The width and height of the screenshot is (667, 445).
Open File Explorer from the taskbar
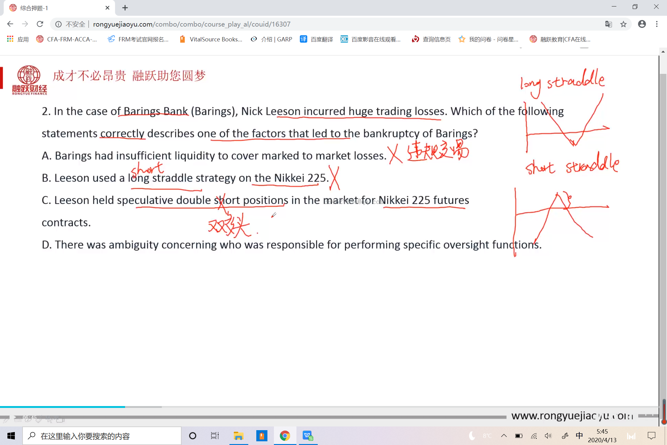[x=238, y=436]
